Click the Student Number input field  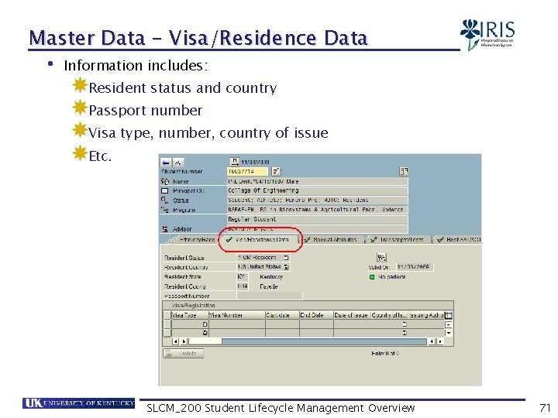(247, 171)
